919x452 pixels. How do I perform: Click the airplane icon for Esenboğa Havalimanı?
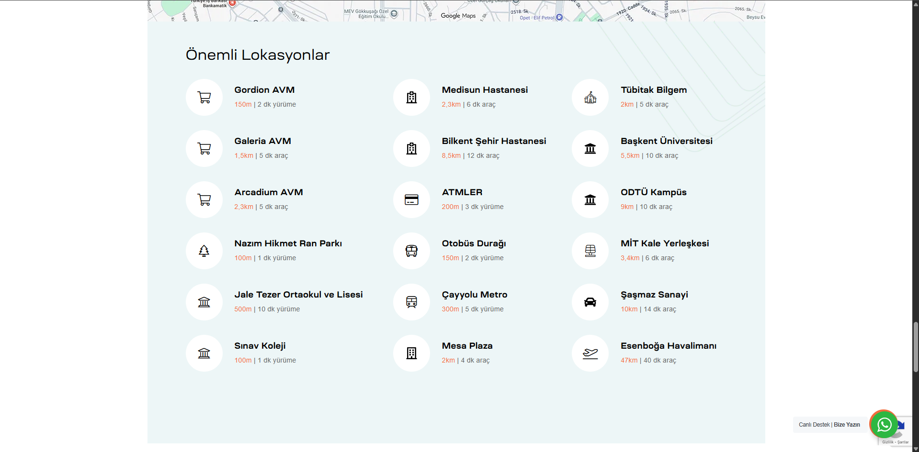[x=590, y=353]
